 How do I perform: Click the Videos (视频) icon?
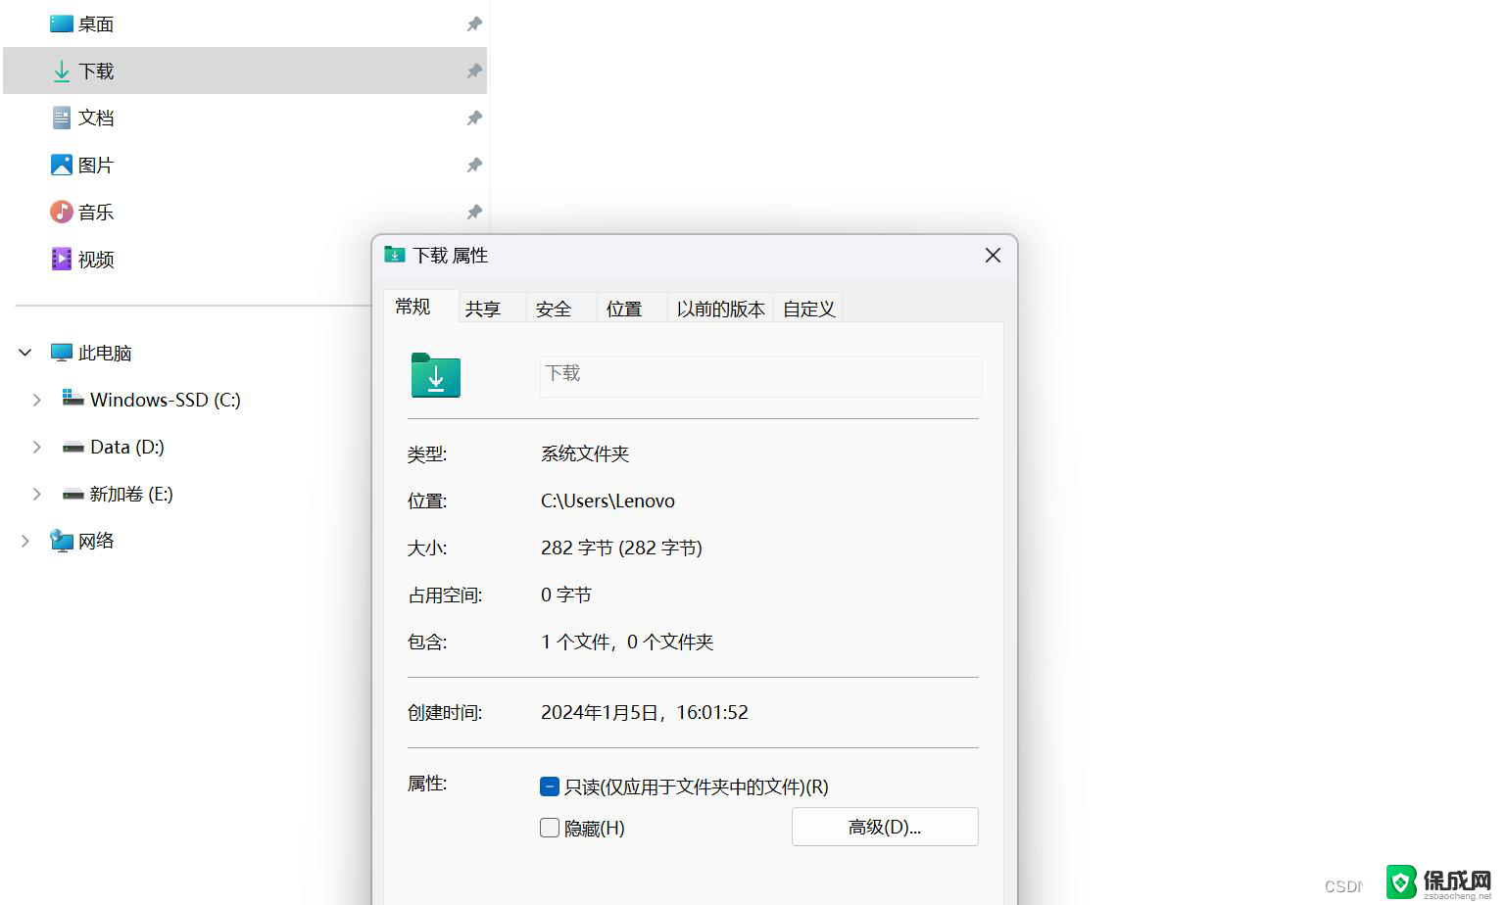[61, 259]
